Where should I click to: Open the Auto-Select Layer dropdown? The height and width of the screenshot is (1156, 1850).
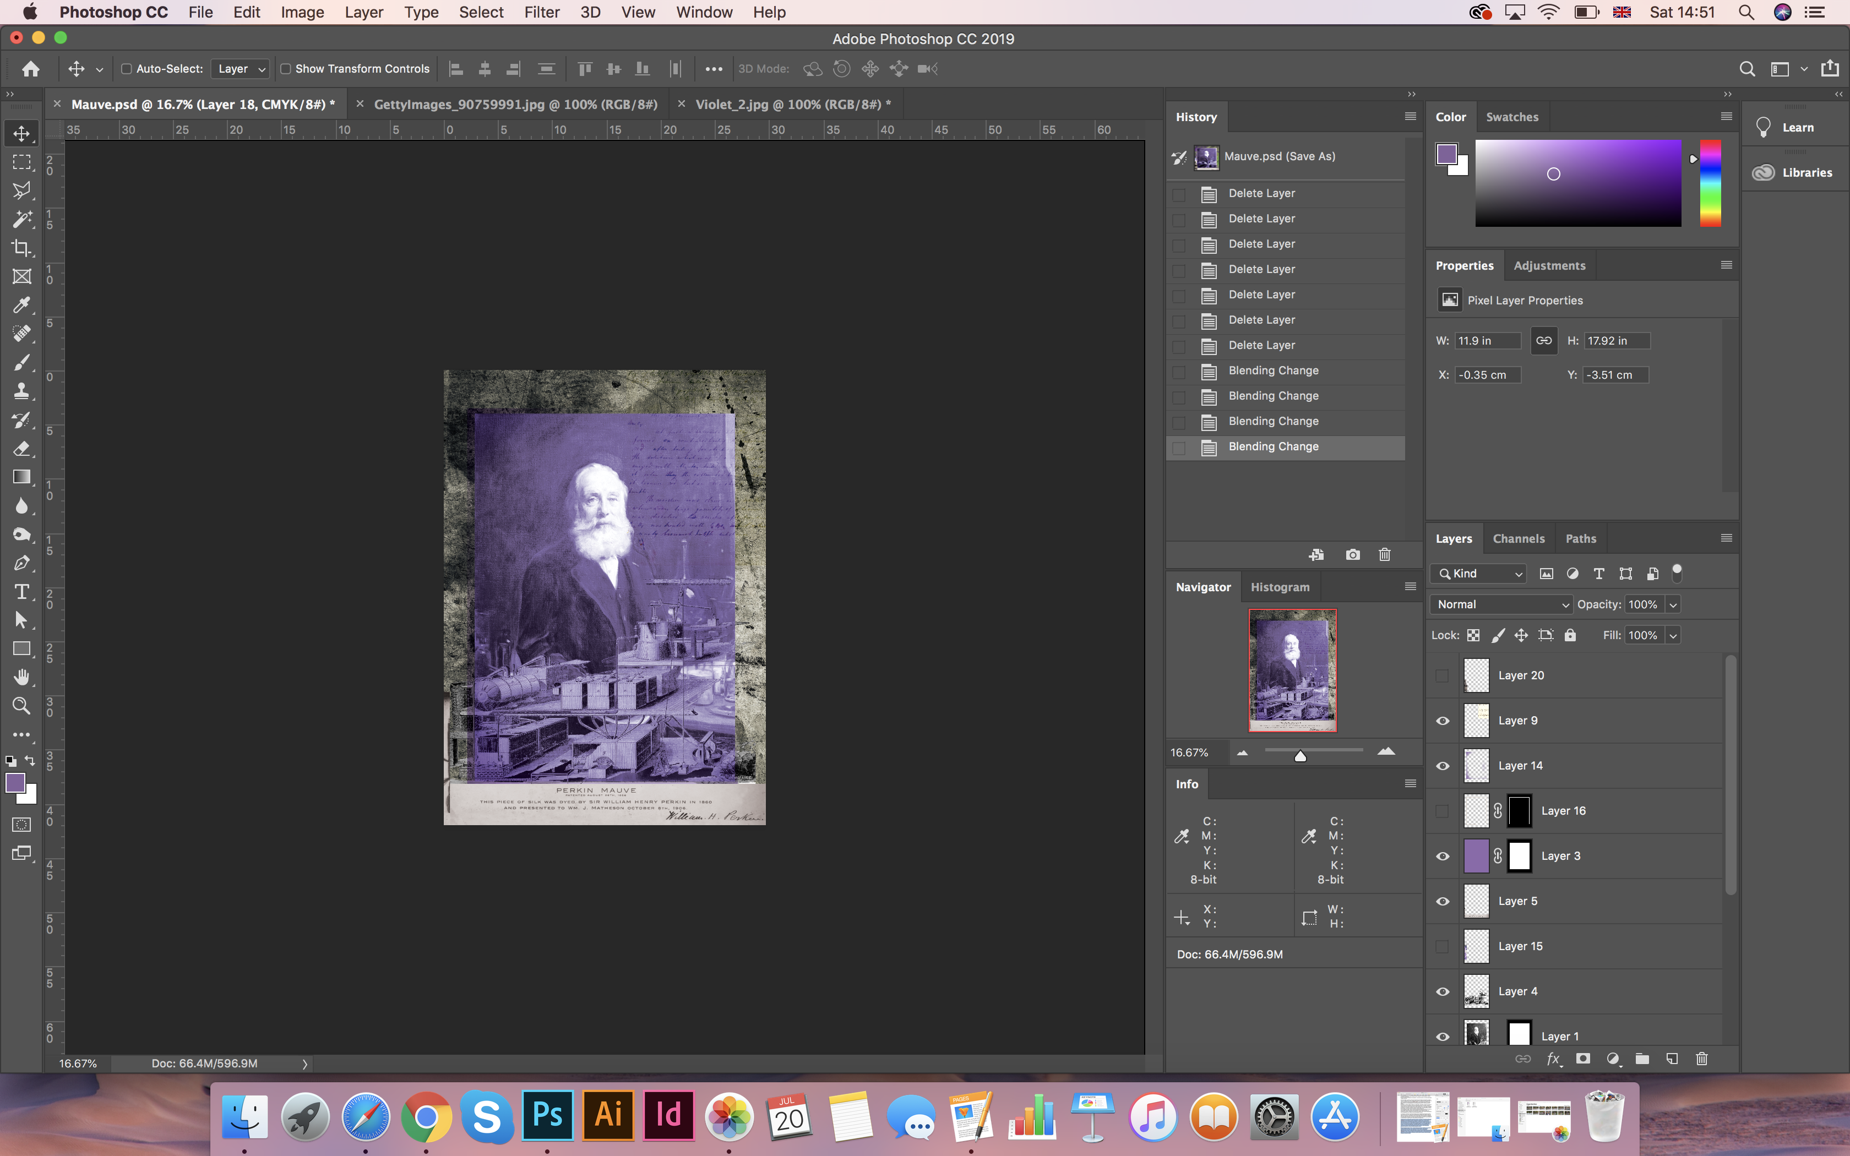pos(240,69)
